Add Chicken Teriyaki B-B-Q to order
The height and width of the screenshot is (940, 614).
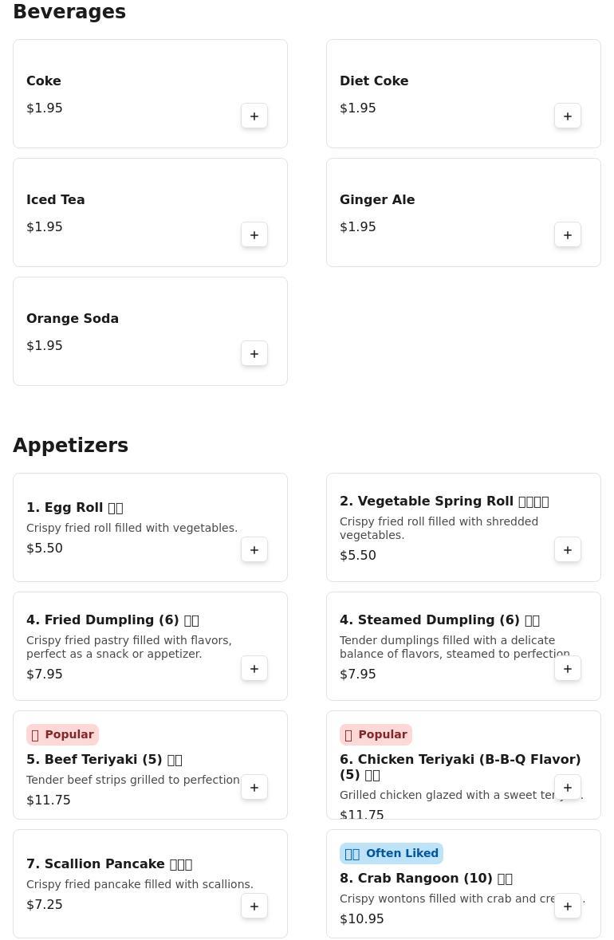point(567,787)
